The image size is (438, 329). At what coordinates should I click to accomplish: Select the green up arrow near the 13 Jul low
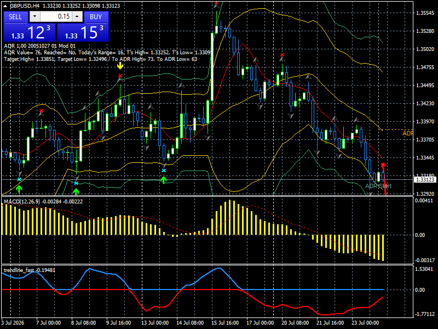(164, 180)
